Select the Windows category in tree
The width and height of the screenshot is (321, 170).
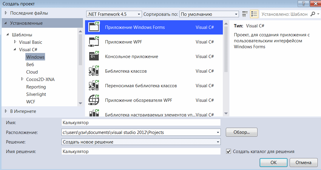35,57
